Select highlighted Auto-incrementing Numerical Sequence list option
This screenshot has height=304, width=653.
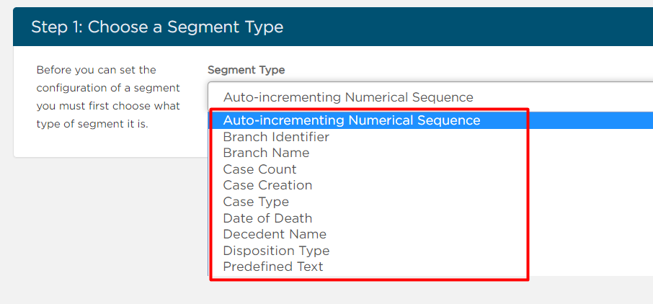430,120
